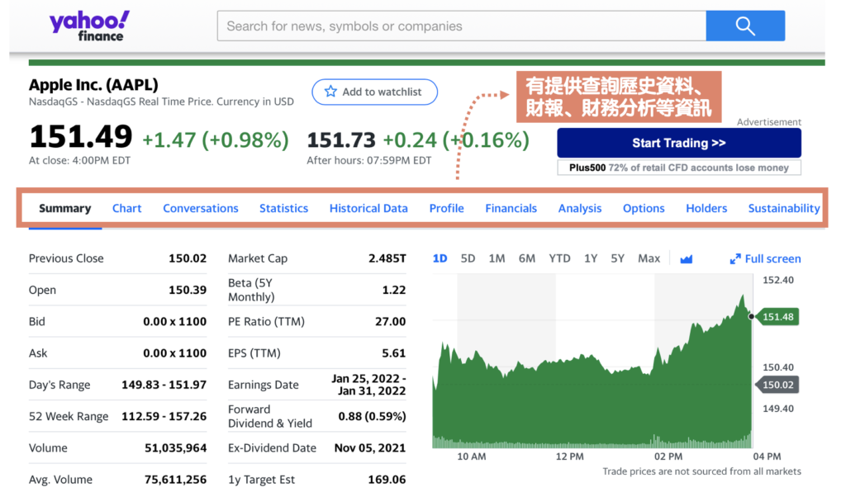Click the Full screen link

772,259
